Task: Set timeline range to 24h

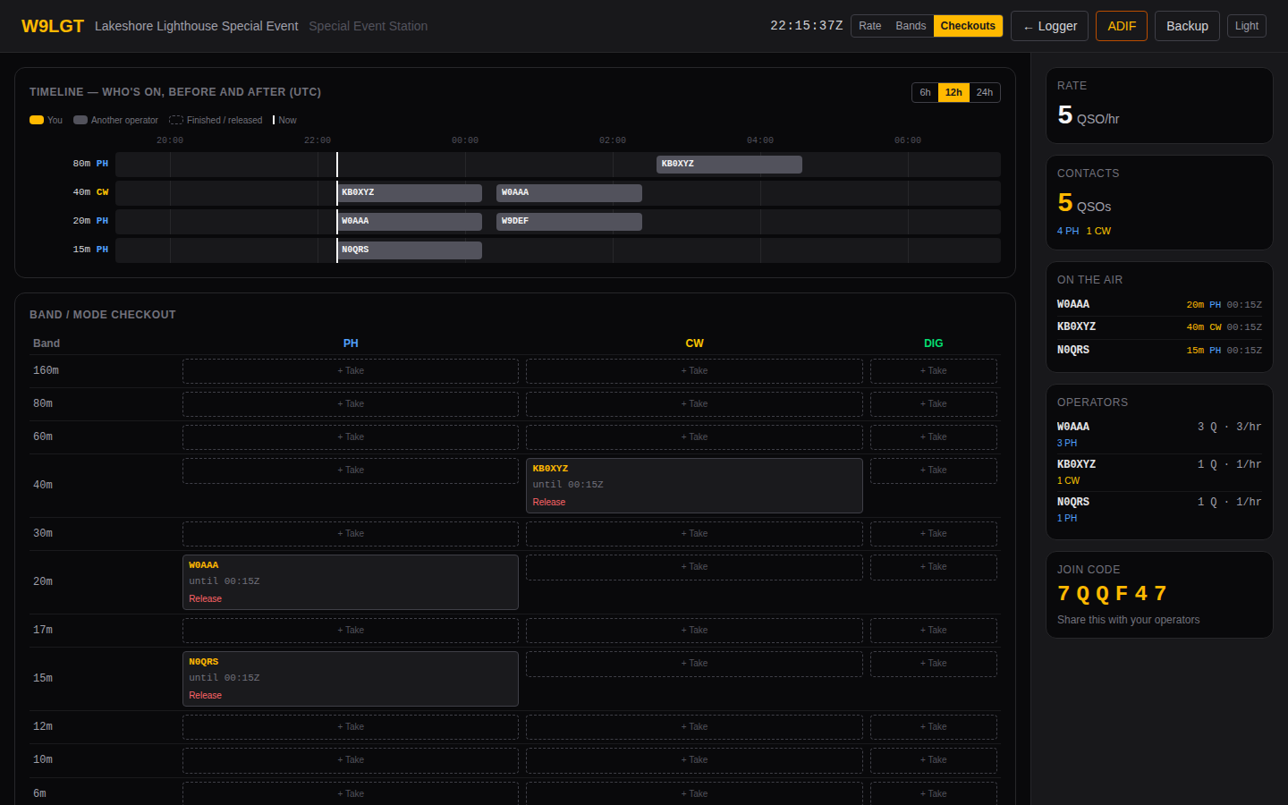Action: click(985, 92)
